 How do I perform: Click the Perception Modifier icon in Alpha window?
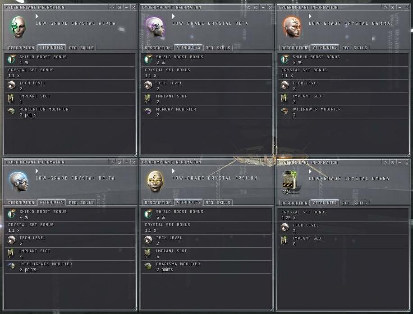coord(11,111)
